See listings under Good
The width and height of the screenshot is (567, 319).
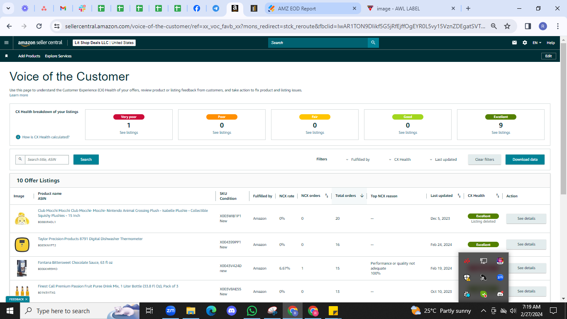point(408,133)
